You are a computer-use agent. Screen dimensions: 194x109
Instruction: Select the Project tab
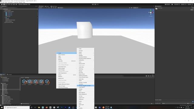[x=3, y=74]
